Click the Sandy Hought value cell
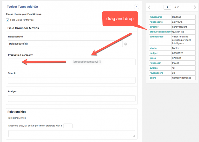This screenshot has width=199, height=142. (183, 27)
